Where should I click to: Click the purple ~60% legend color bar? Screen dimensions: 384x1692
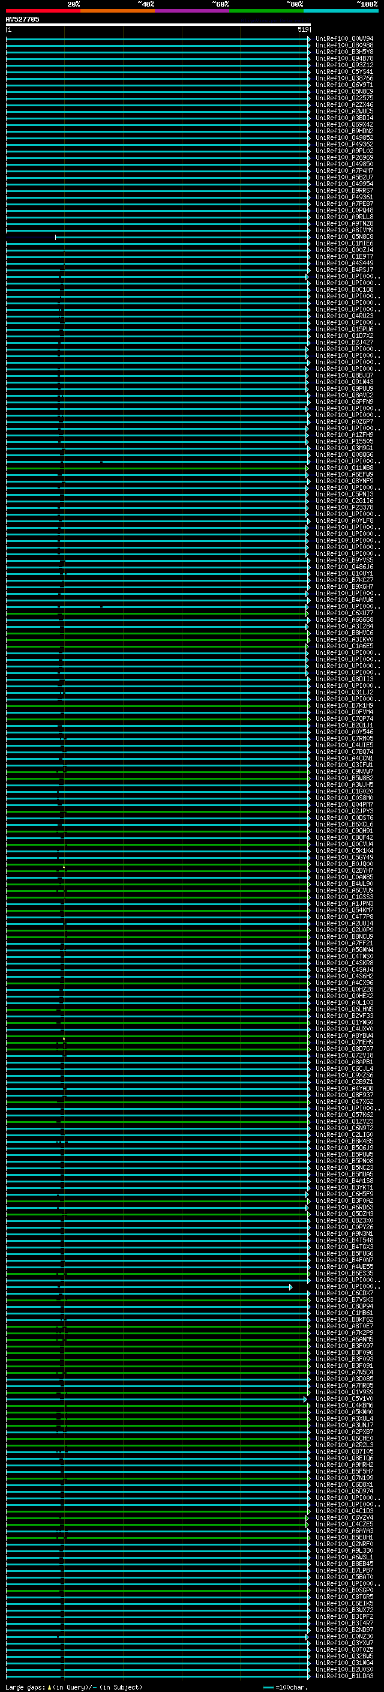tap(191, 11)
